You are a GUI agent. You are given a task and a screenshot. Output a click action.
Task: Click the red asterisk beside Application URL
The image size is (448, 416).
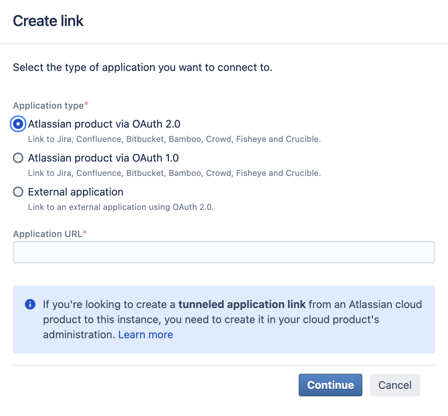click(85, 233)
